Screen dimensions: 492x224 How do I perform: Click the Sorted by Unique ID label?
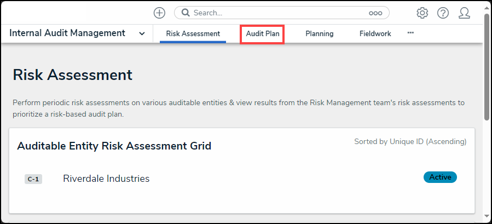(410, 141)
